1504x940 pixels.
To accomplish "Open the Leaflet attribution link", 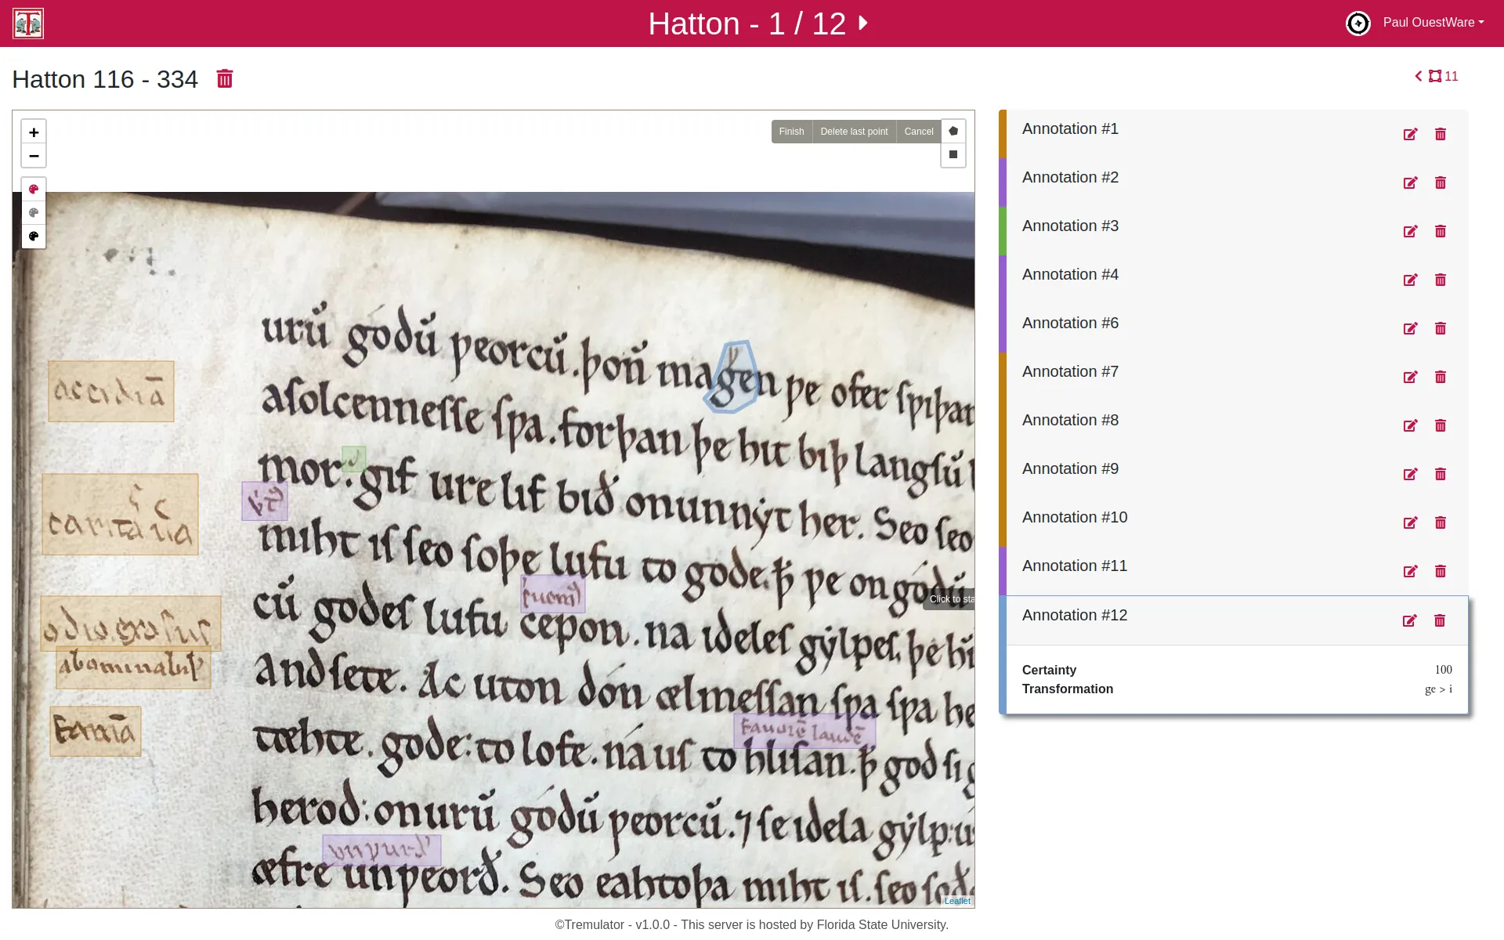I will coord(957,901).
